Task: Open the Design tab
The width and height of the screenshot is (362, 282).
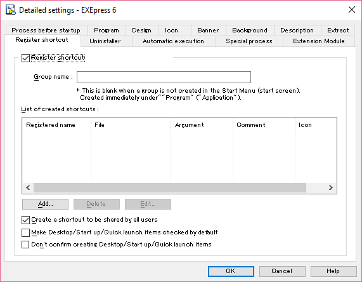Action: click(142, 30)
